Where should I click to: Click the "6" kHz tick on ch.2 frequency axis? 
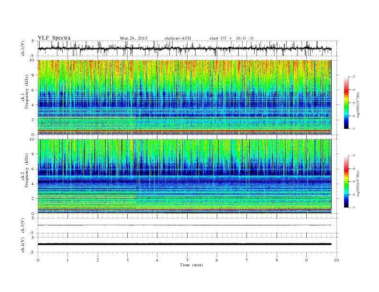(x=33, y=169)
